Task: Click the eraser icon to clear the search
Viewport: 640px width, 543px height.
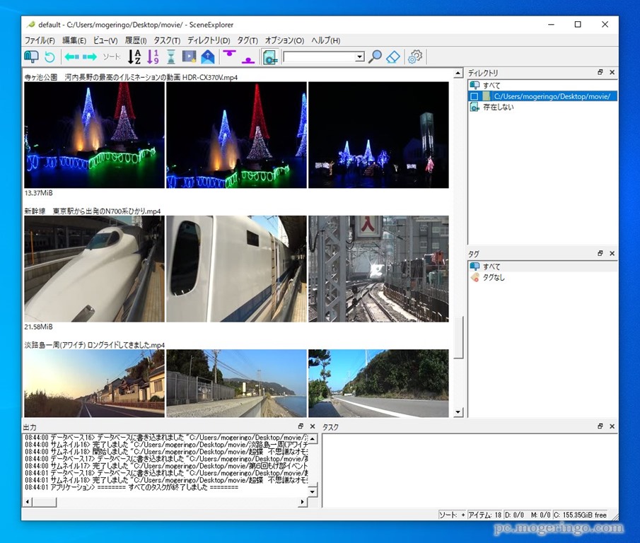Action: point(394,57)
